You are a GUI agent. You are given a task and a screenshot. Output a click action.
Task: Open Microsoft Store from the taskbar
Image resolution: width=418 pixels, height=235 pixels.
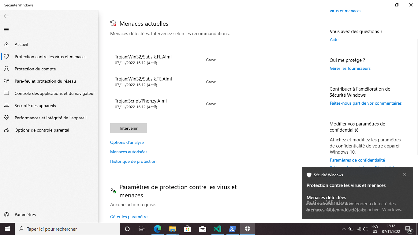click(x=188, y=229)
